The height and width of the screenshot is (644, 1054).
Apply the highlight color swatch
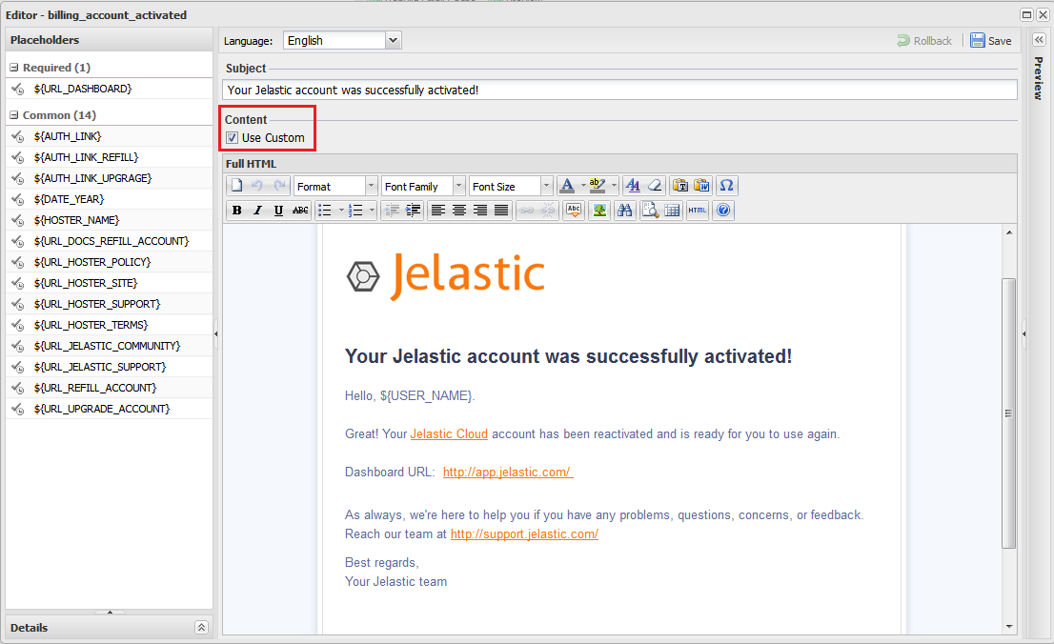click(597, 186)
